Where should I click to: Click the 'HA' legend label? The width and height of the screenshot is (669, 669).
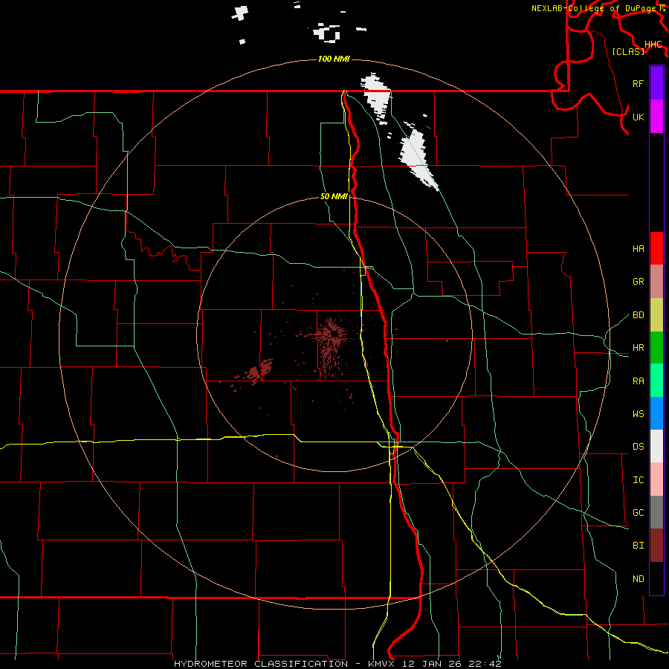point(638,249)
